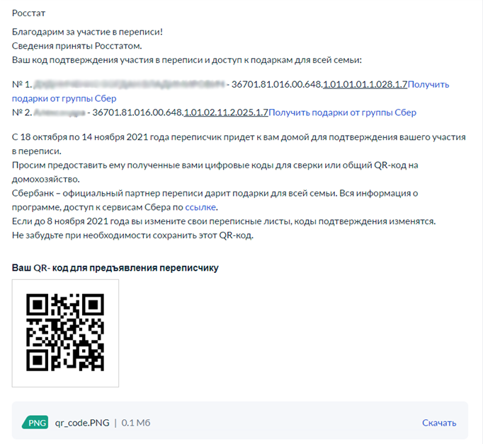
Task: Click the sender name Росстат
Action: tap(28, 13)
